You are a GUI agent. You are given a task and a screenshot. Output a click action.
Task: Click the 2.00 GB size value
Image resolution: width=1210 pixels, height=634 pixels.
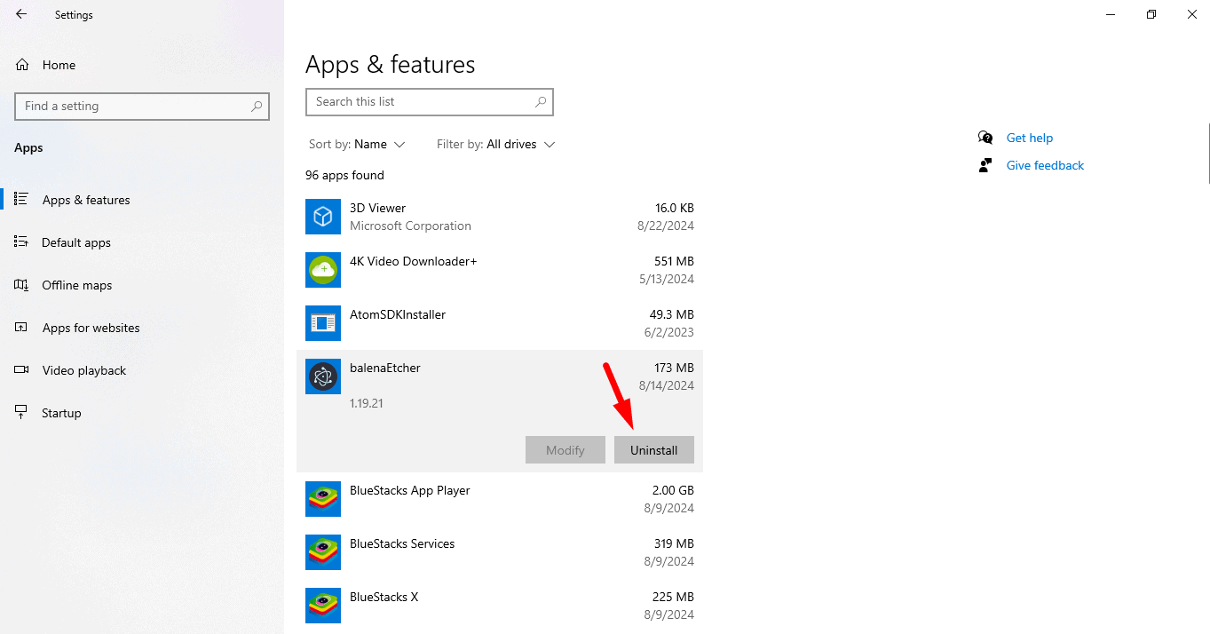pyautogui.click(x=673, y=490)
